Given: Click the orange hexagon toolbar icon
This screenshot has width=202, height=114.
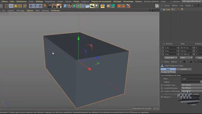Looking at the screenshot, I should (119, 6).
